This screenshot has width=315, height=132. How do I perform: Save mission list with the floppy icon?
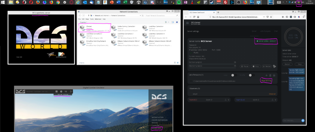[x=274, y=75]
